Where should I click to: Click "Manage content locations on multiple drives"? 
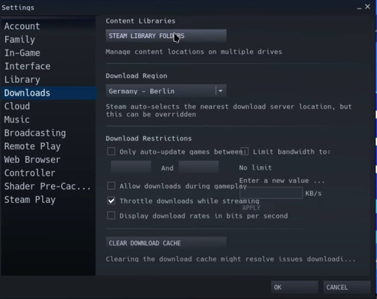click(194, 52)
